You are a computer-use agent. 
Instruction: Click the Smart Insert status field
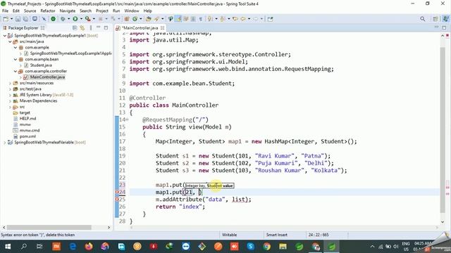pos(277,235)
